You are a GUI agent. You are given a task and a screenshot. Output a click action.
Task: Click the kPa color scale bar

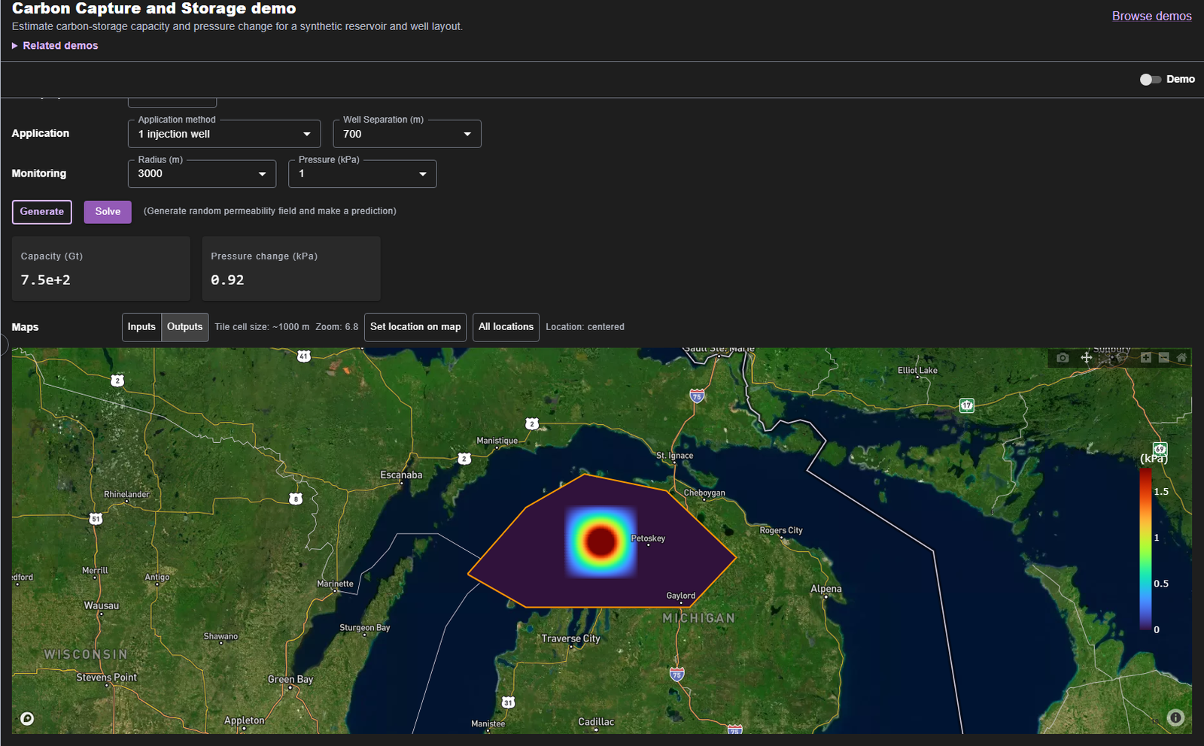(1145, 548)
